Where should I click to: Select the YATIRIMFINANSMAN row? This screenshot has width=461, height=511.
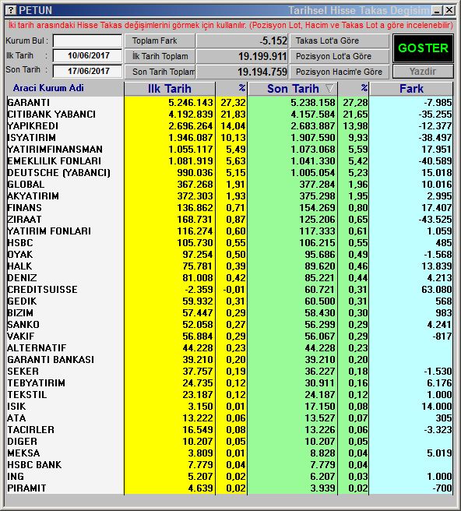(x=230, y=150)
